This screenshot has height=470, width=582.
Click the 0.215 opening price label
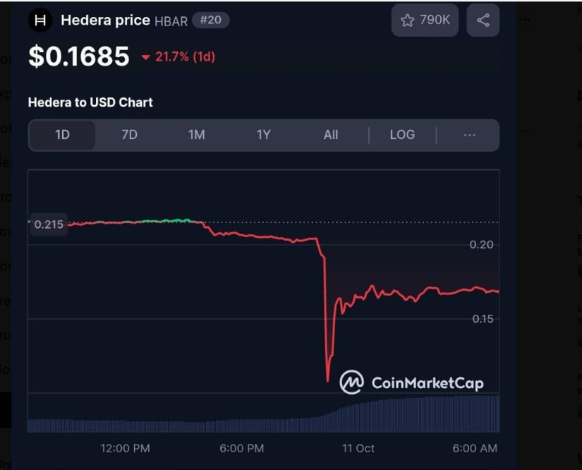(x=49, y=225)
